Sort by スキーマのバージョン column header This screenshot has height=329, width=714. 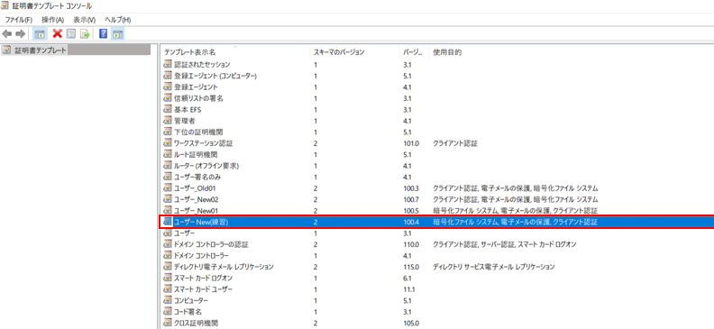pyautogui.click(x=339, y=52)
